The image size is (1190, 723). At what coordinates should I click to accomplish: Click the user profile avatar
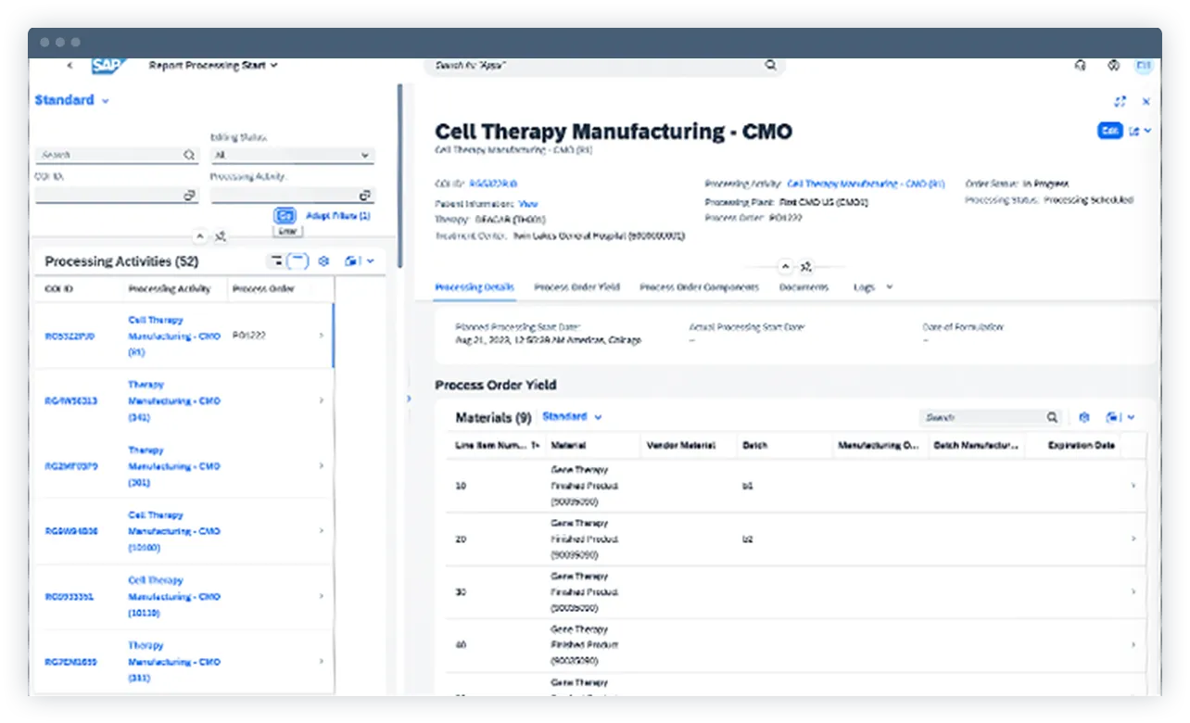tap(1143, 66)
